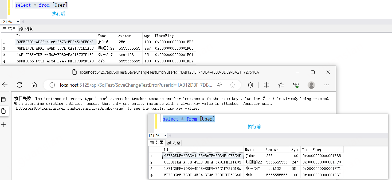Expand the upper 121 % zoom dropdown
This screenshot has height=180, width=392.
click(x=18, y=22)
